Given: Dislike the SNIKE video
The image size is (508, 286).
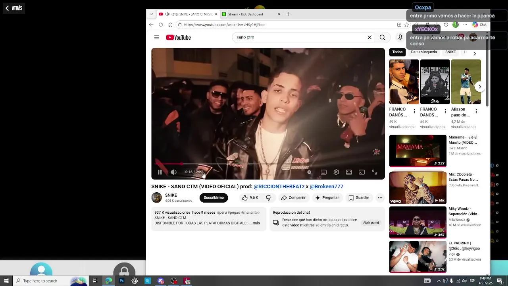Looking at the screenshot, I should 269,197.
